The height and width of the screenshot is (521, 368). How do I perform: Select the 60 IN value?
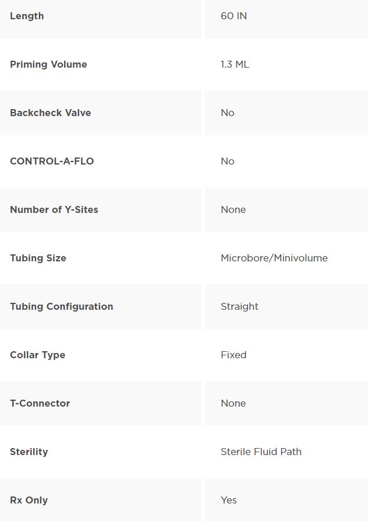pos(233,16)
